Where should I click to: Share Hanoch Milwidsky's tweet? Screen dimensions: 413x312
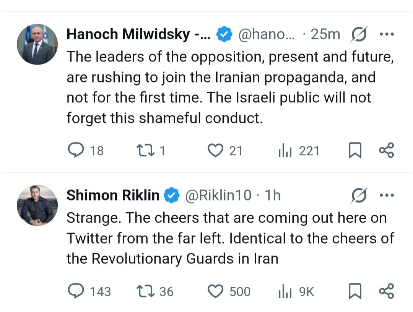386,151
